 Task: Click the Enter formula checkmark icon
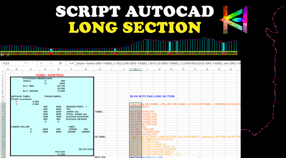coord(51,63)
